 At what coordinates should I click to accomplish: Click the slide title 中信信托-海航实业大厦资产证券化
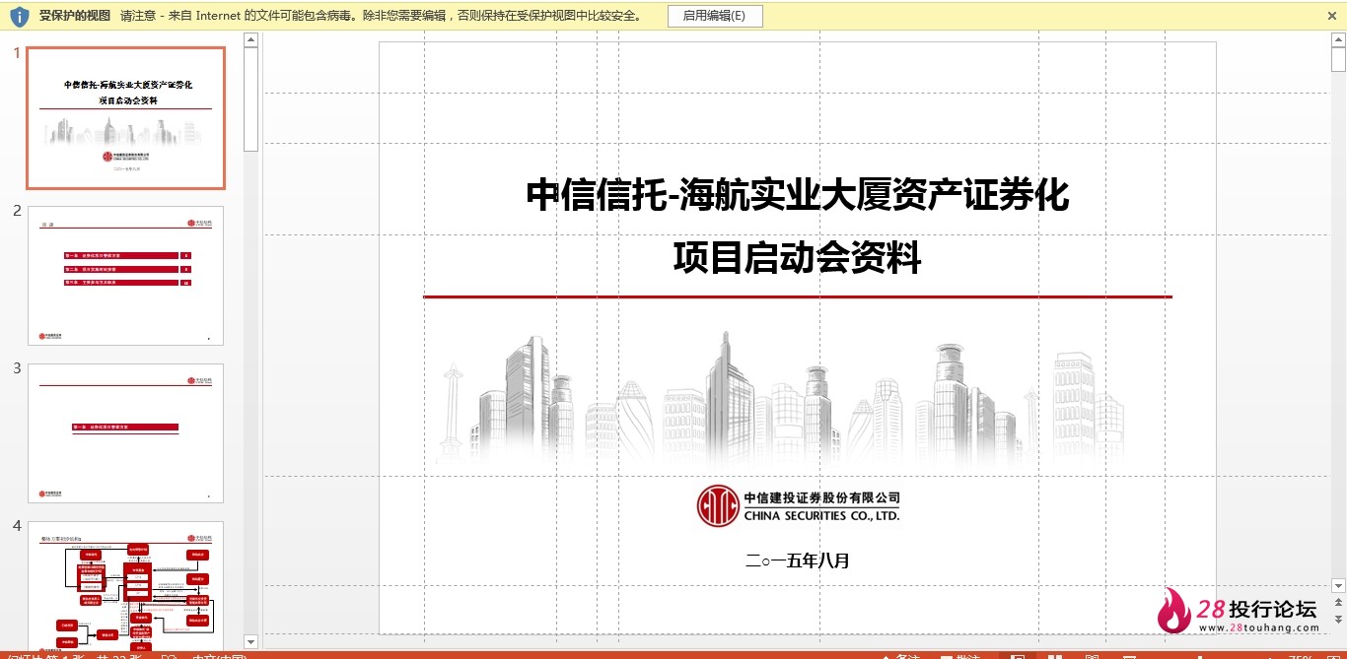(x=797, y=195)
